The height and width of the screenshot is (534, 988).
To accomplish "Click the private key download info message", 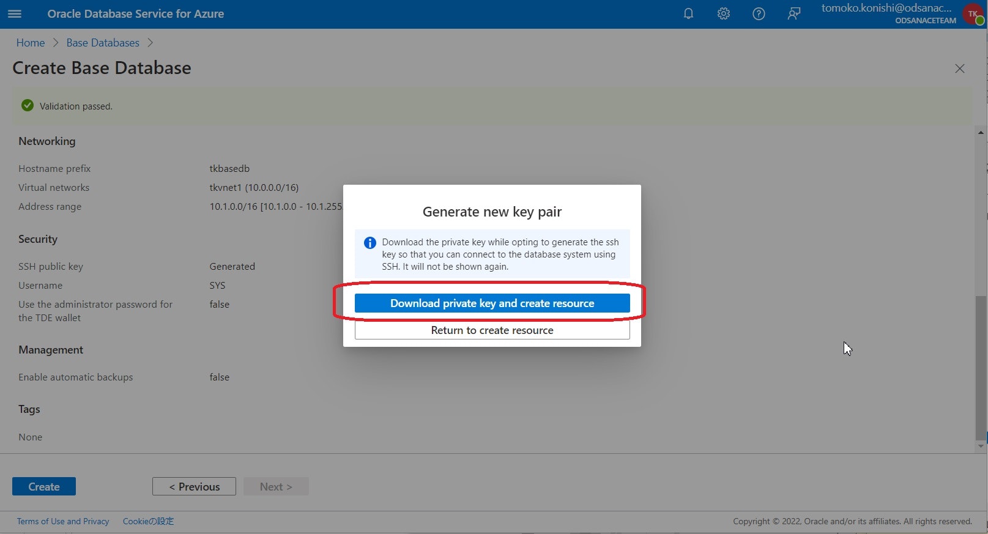I will pyautogui.click(x=500, y=254).
